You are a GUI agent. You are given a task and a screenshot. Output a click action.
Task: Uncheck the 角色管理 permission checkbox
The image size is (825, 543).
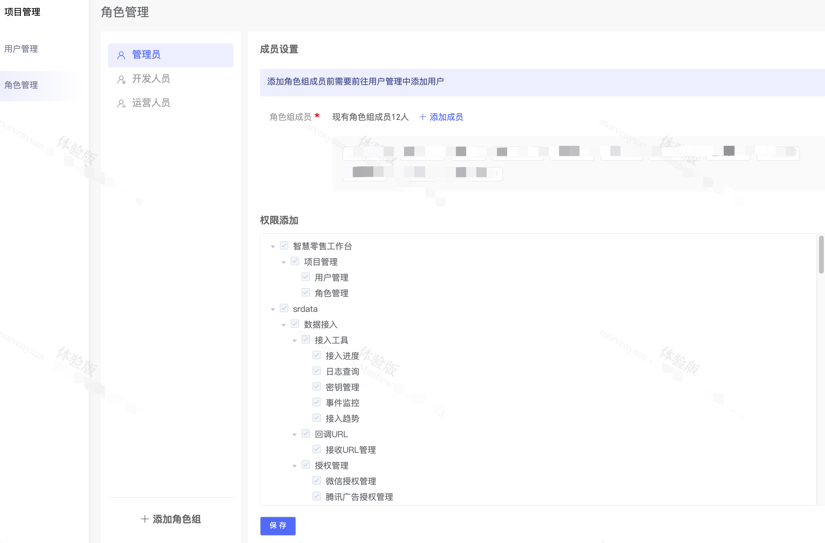pos(306,292)
